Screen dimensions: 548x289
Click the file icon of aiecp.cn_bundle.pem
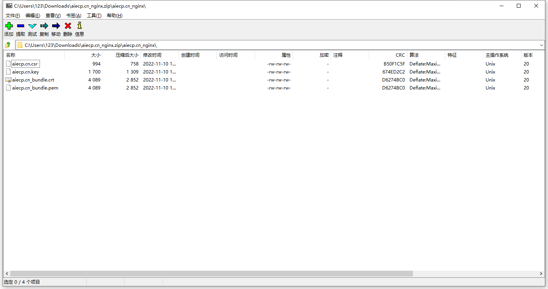point(8,88)
